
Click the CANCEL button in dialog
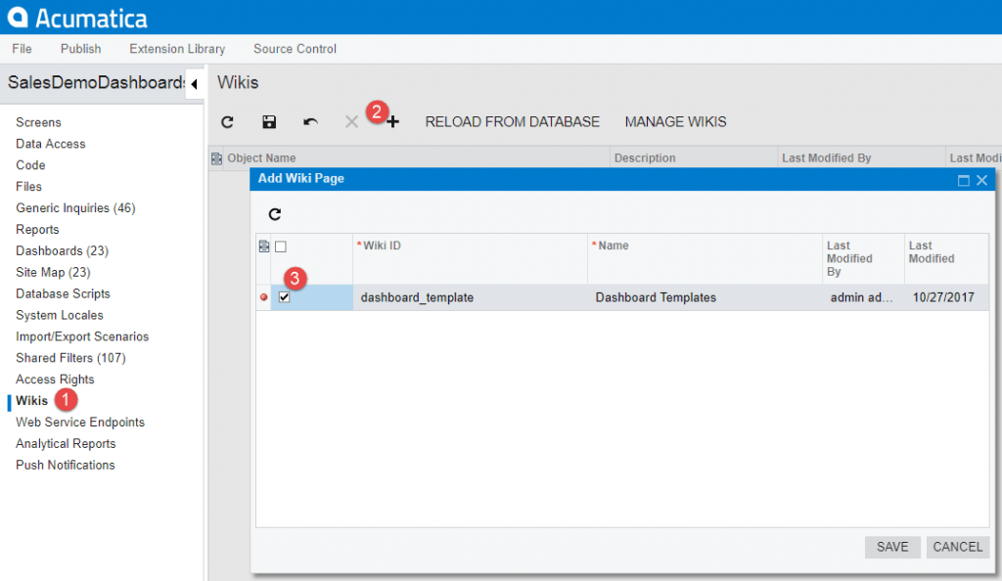957,548
